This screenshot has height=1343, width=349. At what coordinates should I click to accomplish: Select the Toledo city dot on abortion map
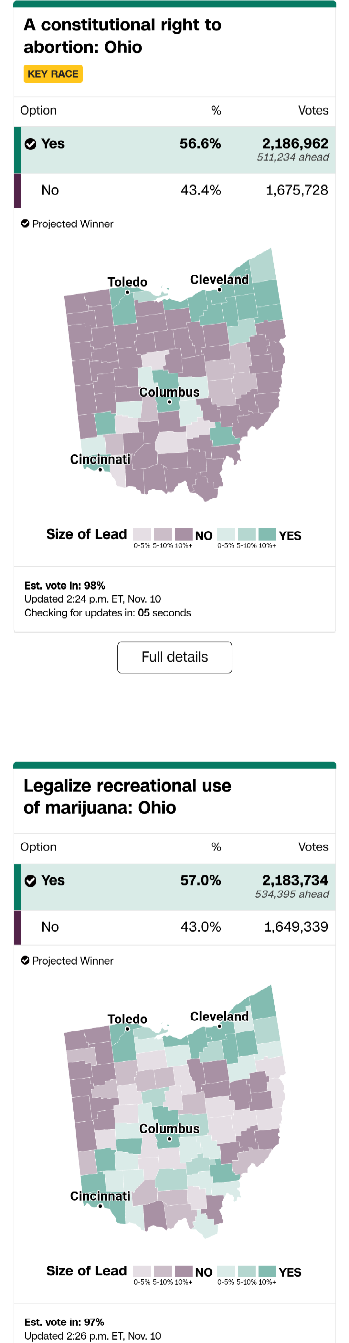(128, 293)
